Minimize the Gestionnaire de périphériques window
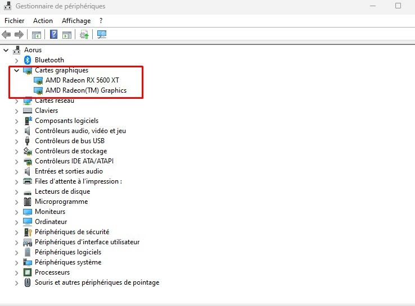This screenshot has height=306, width=415. [x=373, y=6]
